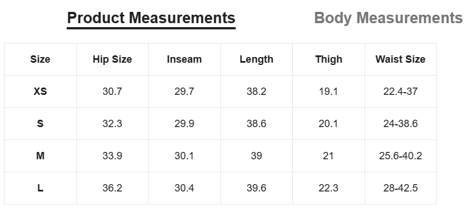Click the XS waist size 22.4-37 cell
468x209 pixels.
tap(400, 92)
